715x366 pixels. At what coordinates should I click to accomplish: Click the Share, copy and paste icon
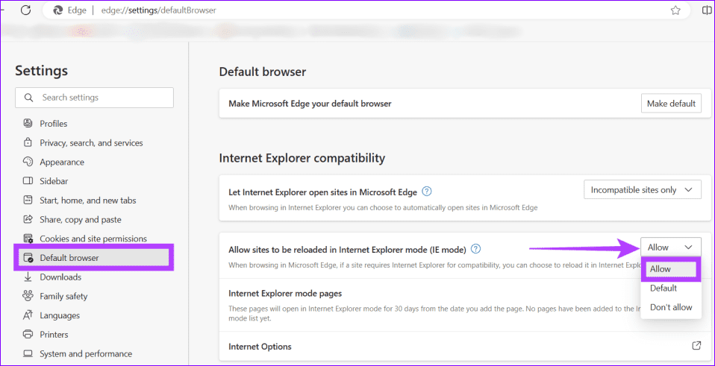tap(28, 219)
